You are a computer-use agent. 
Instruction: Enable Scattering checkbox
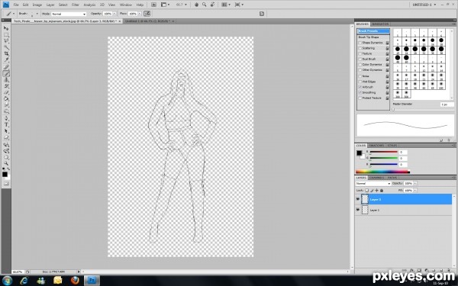[x=360, y=48]
